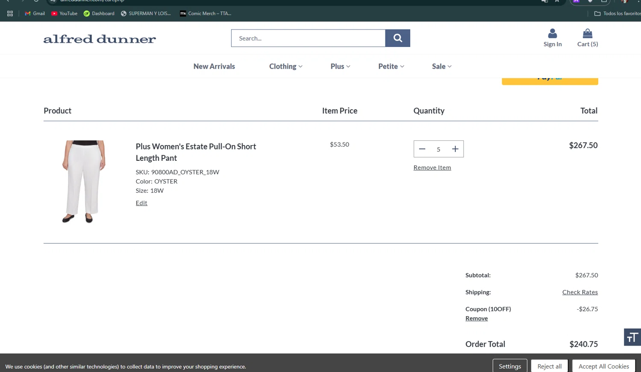The width and height of the screenshot is (641, 372).
Task: Open YouTube bookmark
Action: point(64,14)
